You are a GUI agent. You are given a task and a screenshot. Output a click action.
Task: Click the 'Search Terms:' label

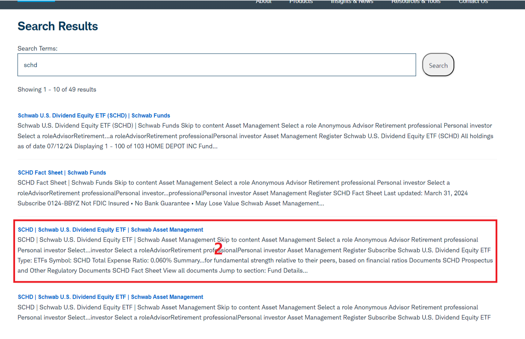click(x=37, y=49)
